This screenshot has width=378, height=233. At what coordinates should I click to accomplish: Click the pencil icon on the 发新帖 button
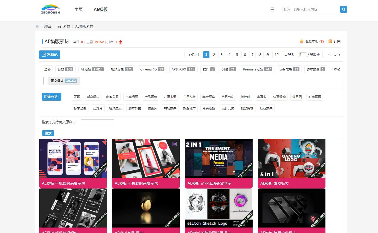pos(44,55)
